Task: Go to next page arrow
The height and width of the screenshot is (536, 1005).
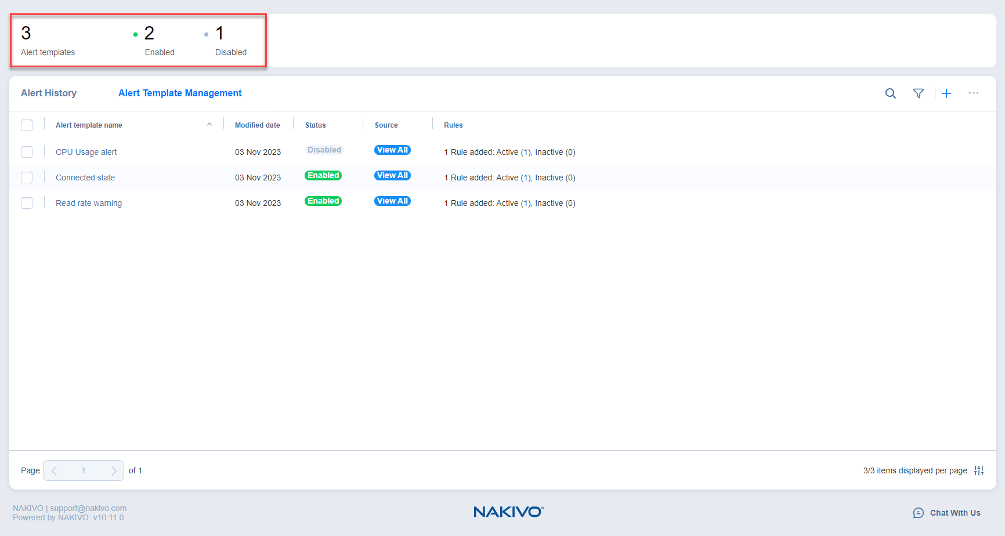Action: [114, 470]
